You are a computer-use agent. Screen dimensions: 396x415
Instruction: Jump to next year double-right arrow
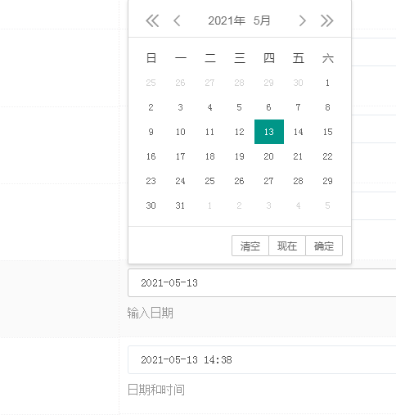tap(327, 21)
